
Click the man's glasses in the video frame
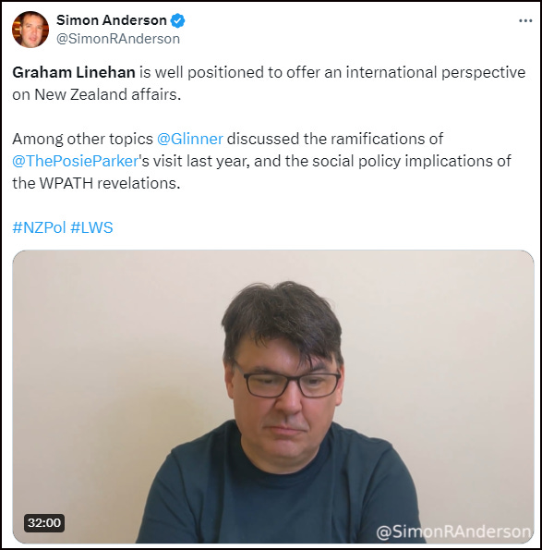click(287, 383)
